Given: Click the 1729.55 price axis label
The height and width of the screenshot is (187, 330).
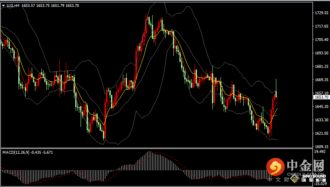Looking at the screenshot, I should point(321,13).
